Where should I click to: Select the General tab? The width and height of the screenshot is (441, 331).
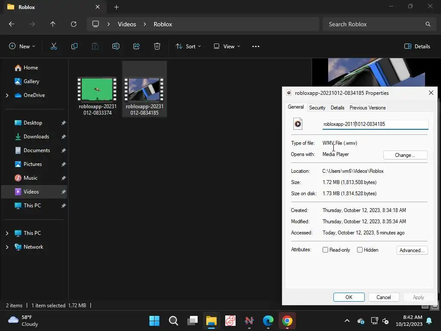click(x=295, y=107)
